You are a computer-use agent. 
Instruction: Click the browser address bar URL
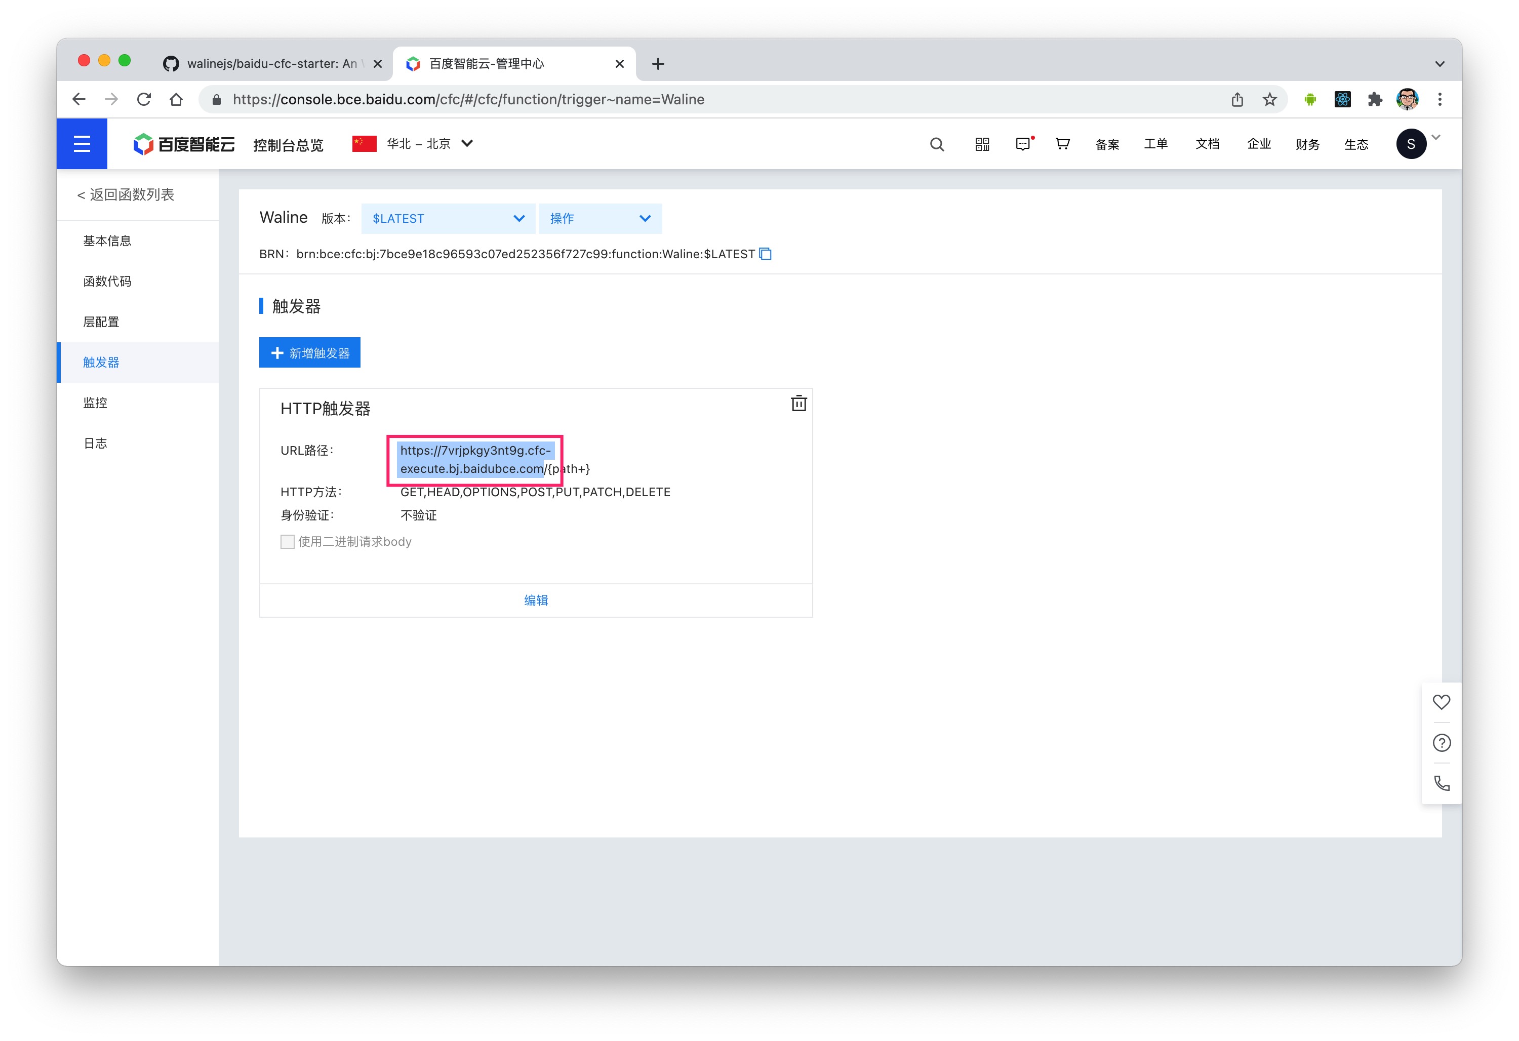468,99
